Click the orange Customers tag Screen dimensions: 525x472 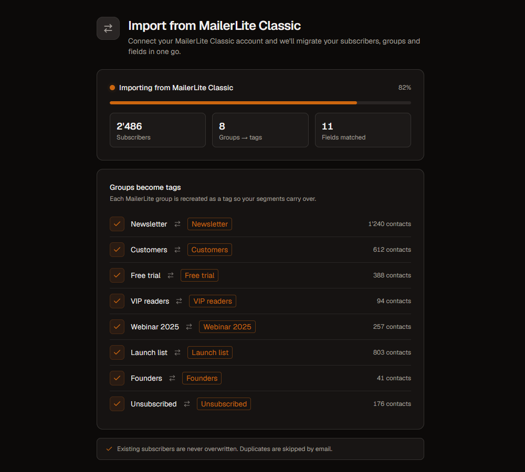pos(209,250)
